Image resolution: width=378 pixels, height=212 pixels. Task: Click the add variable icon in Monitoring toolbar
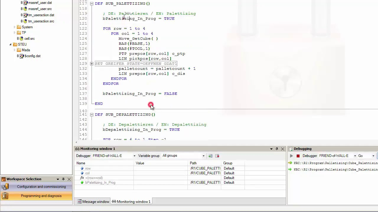210,156
